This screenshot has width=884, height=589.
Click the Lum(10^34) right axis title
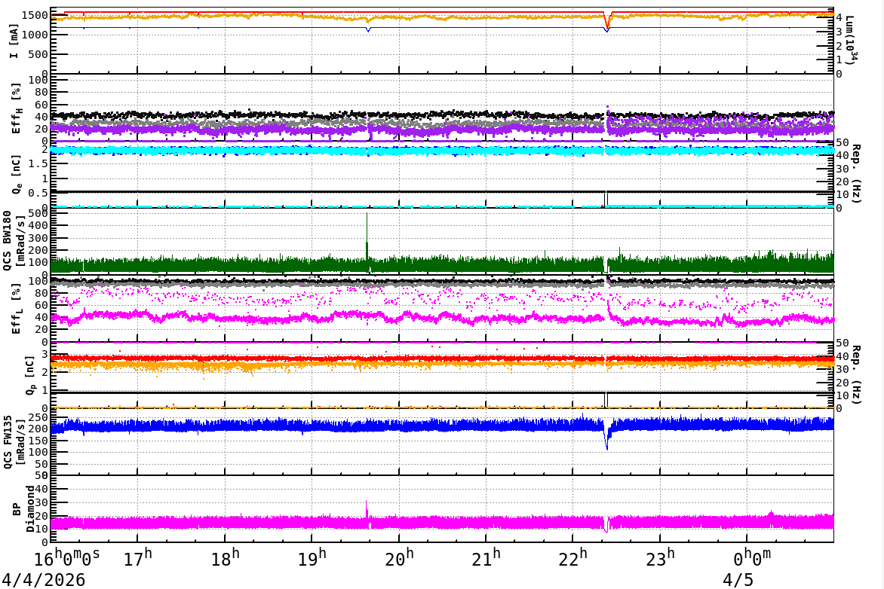click(852, 41)
